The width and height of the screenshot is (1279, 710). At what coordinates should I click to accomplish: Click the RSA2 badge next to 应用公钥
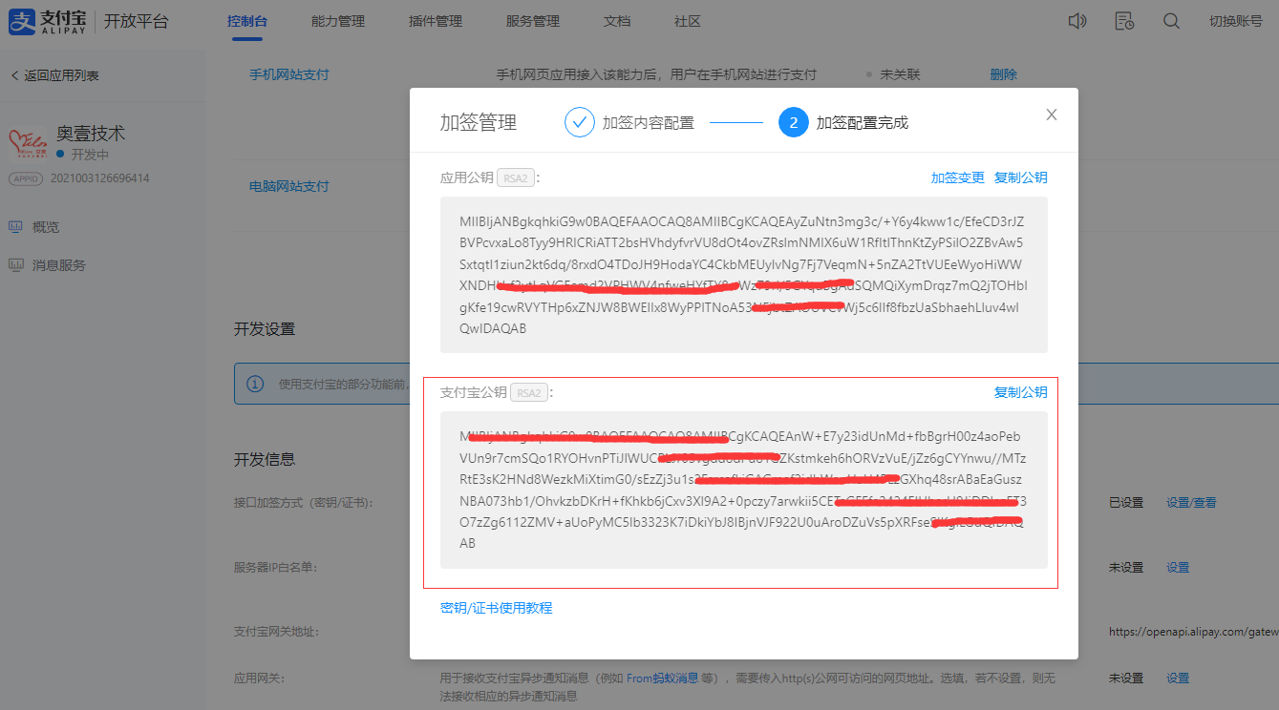tap(516, 177)
